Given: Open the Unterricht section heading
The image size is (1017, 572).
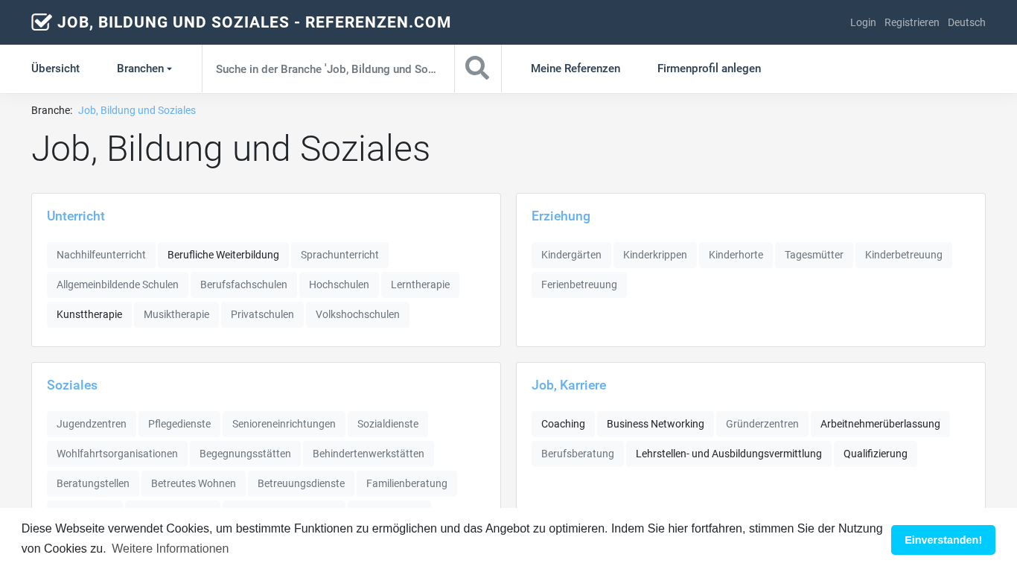Looking at the screenshot, I should point(76,216).
